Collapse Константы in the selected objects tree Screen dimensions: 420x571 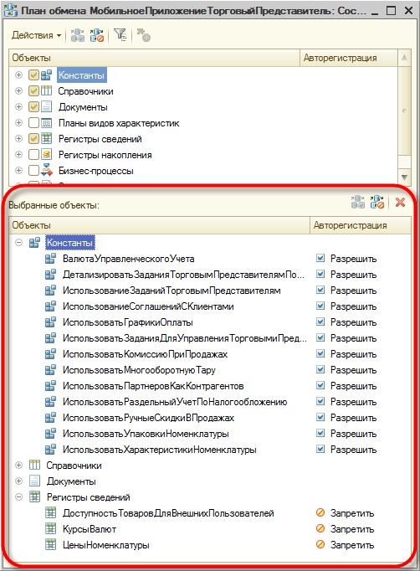[18, 243]
